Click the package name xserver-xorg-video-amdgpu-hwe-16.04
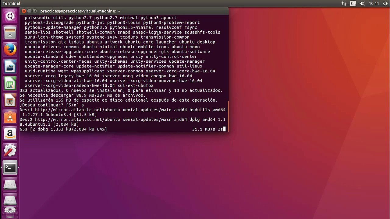This screenshot has height=219, width=390. (147, 76)
